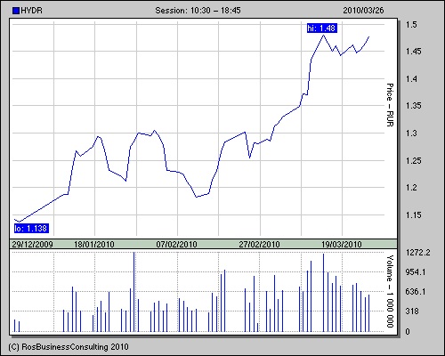The image size is (445, 356).
Task: Select the 29/12/2009 date label
Action: (32, 245)
